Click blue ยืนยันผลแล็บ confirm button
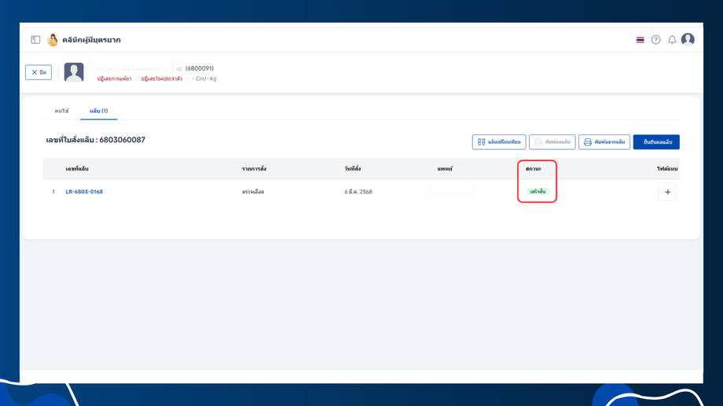Image resolution: width=723 pixels, height=406 pixels. (656, 142)
